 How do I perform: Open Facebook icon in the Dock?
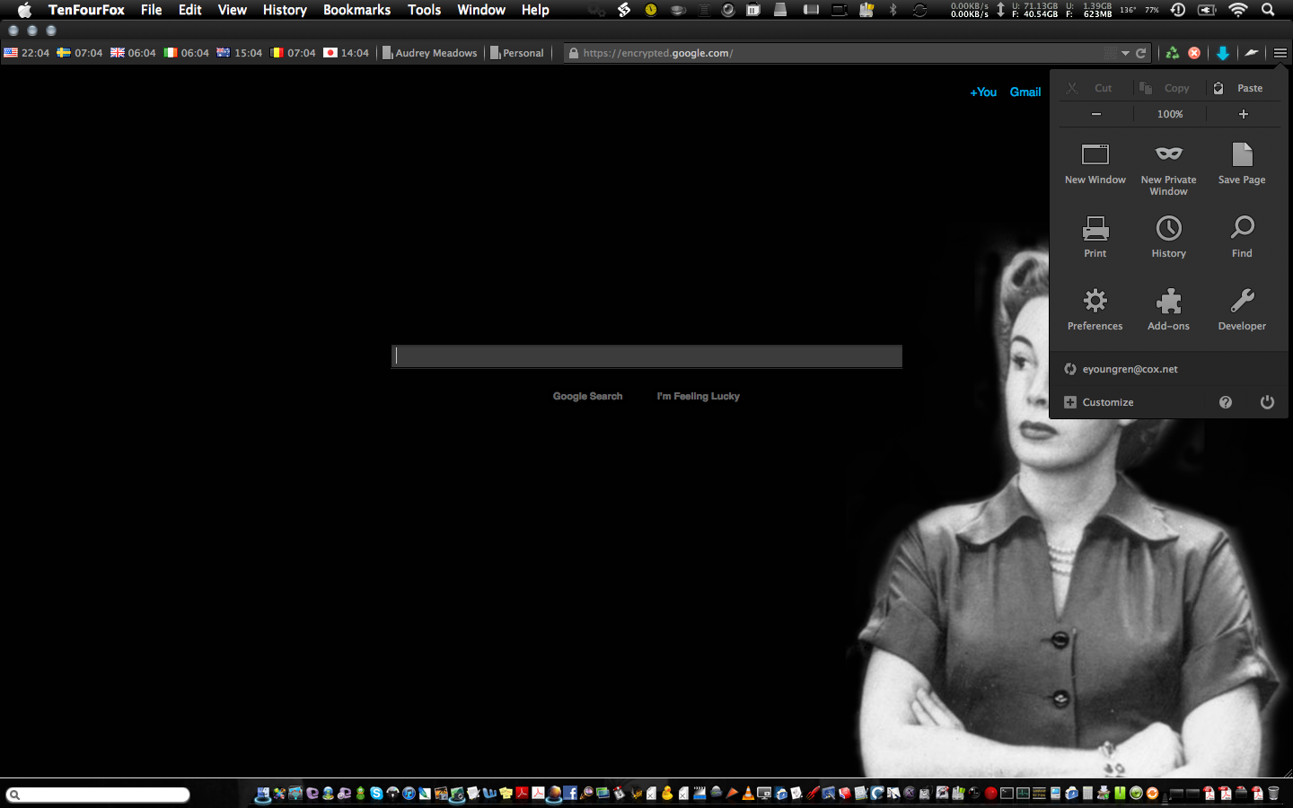click(570, 794)
